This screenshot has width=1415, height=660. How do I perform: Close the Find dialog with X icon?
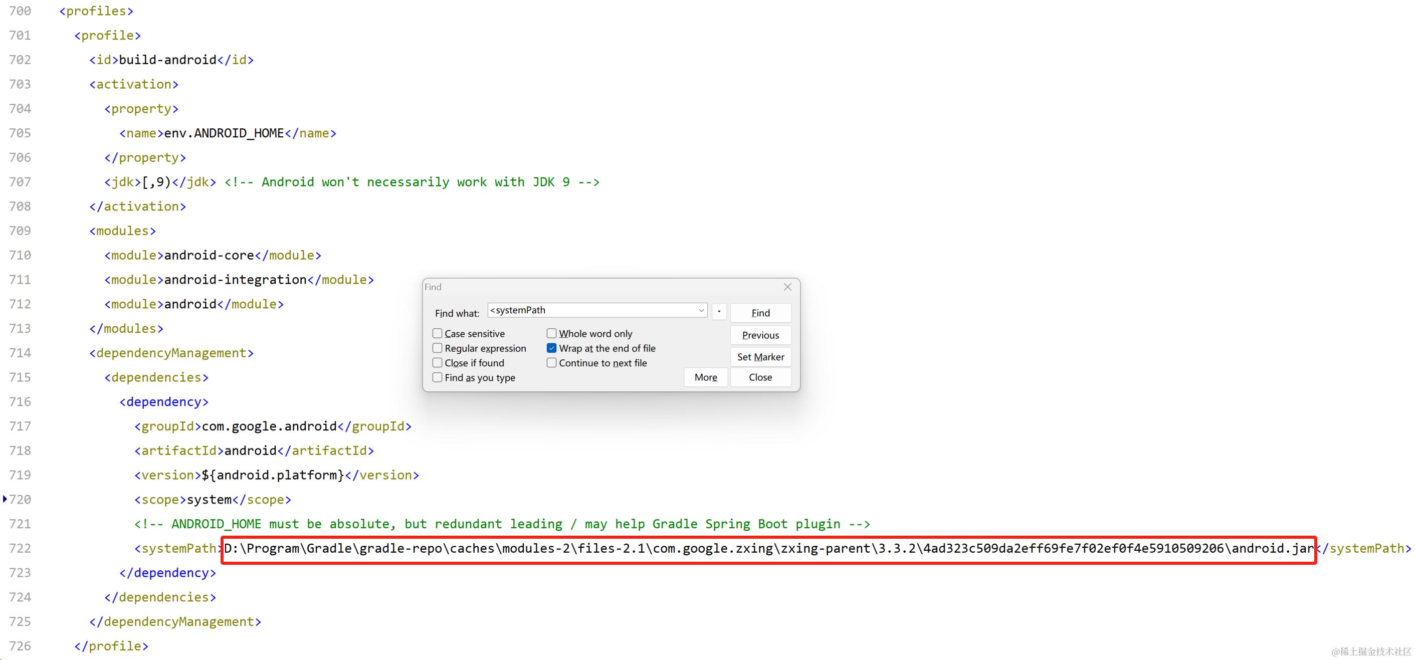(x=787, y=287)
